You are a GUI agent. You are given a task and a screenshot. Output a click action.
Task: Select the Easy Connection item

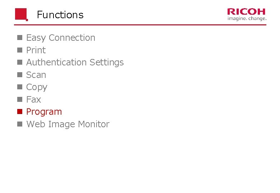click(x=61, y=38)
